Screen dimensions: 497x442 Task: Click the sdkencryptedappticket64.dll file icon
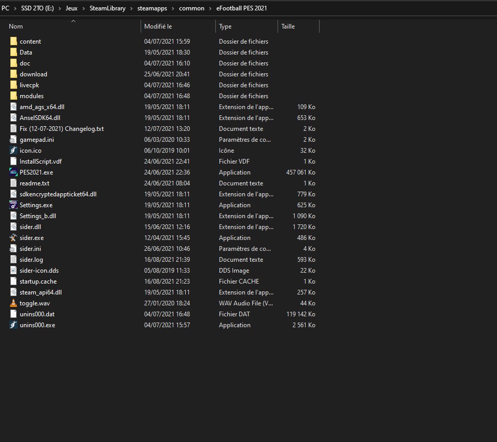pos(13,194)
